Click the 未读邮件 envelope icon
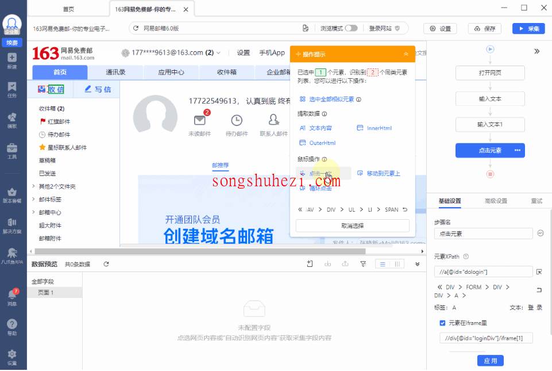 tap(200, 120)
